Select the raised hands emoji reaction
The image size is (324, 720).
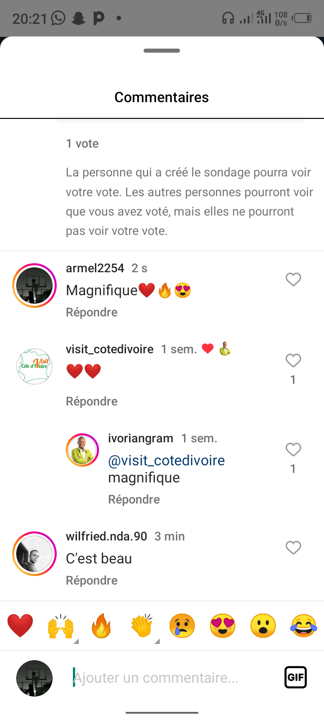click(61, 625)
